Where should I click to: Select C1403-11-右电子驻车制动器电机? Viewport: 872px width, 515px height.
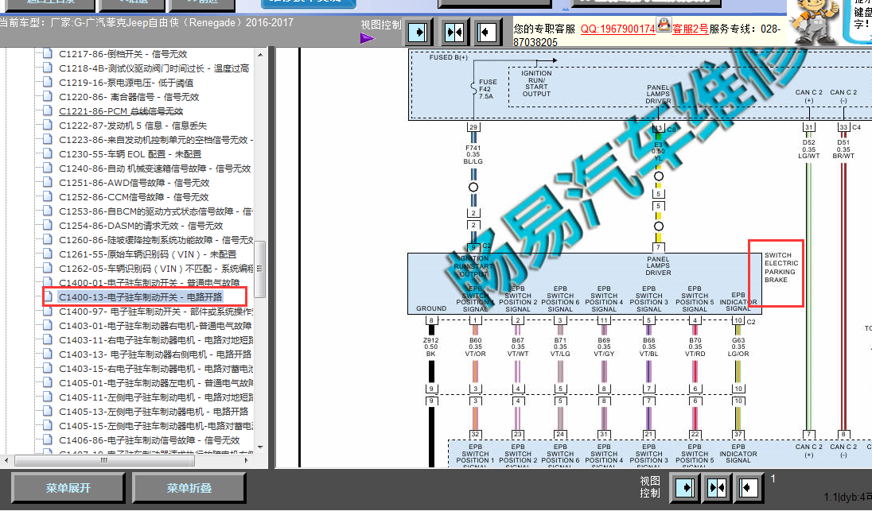point(156,340)
